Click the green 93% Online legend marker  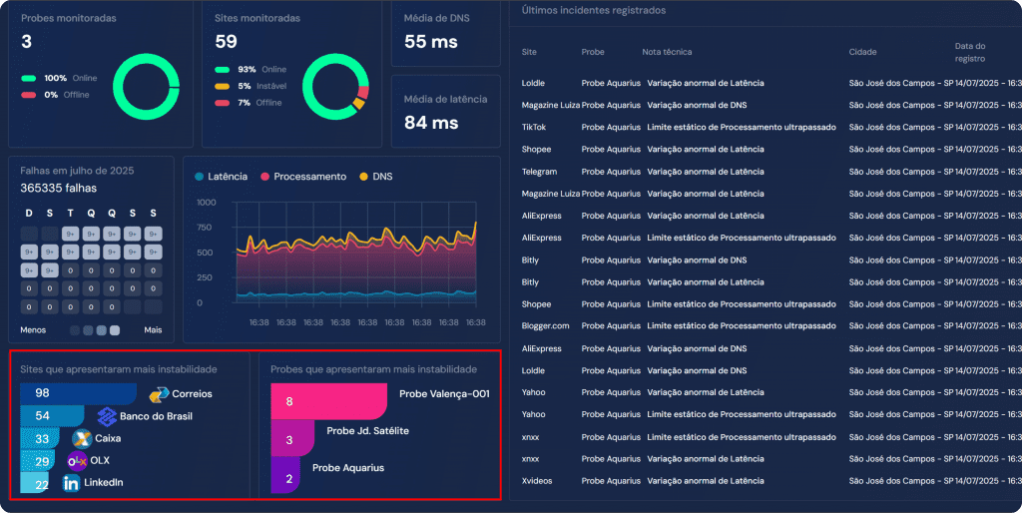223,70
